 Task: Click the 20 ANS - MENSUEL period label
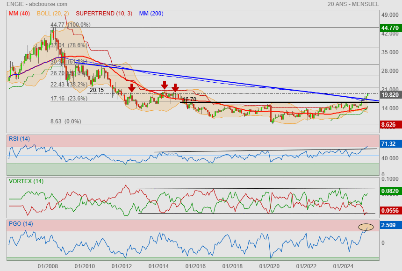click(x=352, y=4)
